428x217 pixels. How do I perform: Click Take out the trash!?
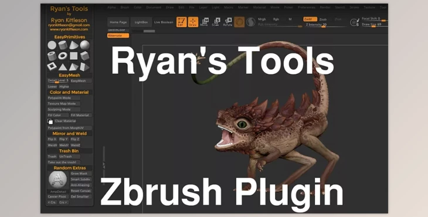pos(64,162)
